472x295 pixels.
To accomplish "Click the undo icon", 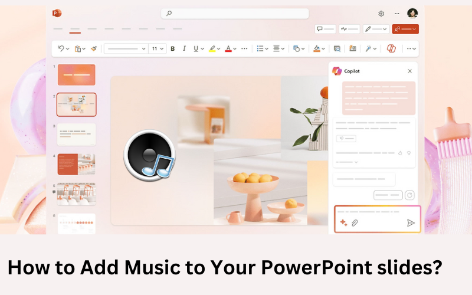I will pyautogui.click(x=61, y=48).
